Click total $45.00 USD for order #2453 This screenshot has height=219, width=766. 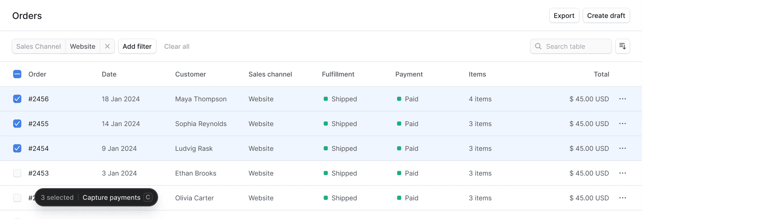(x=589, y=173)
